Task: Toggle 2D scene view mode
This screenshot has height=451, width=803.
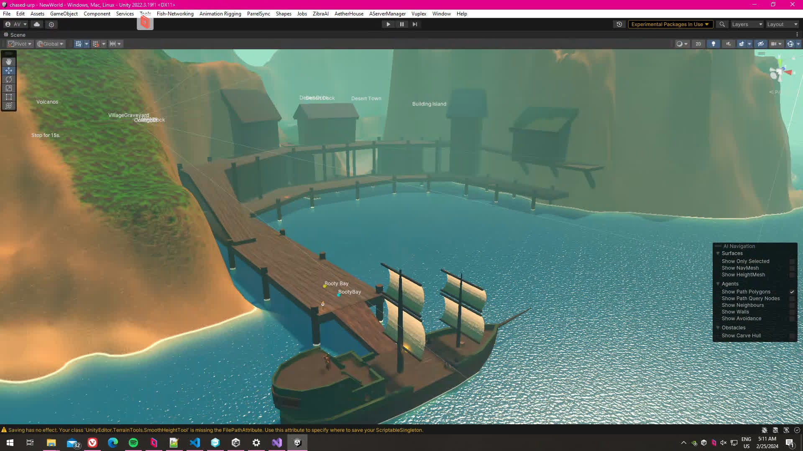Action: pyautogui.click(x=698, y=44)
